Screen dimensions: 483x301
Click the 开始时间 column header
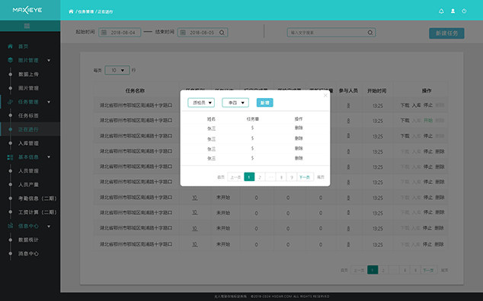[x=377, y=90]
